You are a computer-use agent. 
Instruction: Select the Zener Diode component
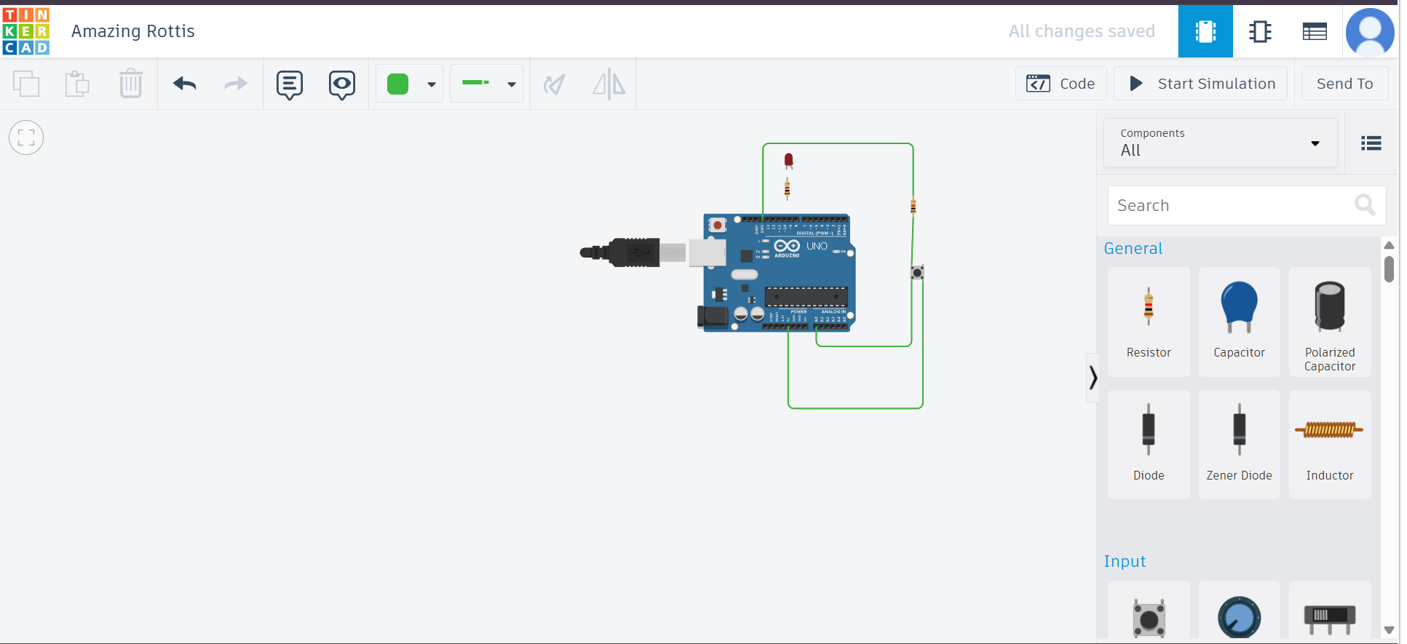coord(1239,444)
